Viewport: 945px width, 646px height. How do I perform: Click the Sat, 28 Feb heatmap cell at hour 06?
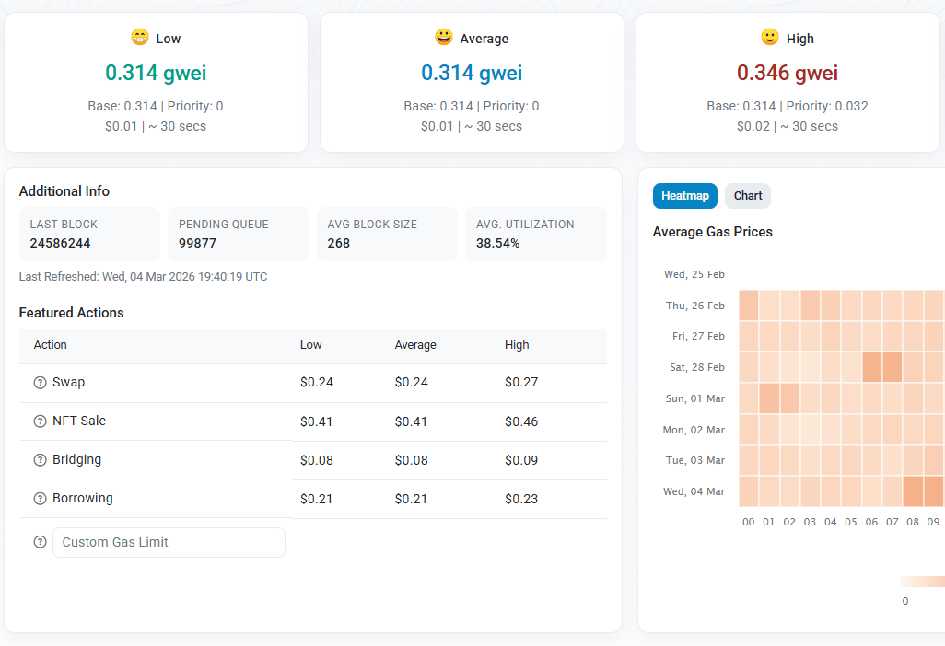(871, 367)
